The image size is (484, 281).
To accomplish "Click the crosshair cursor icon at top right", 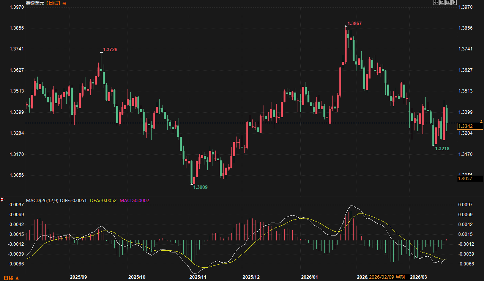I will [436, 2].
